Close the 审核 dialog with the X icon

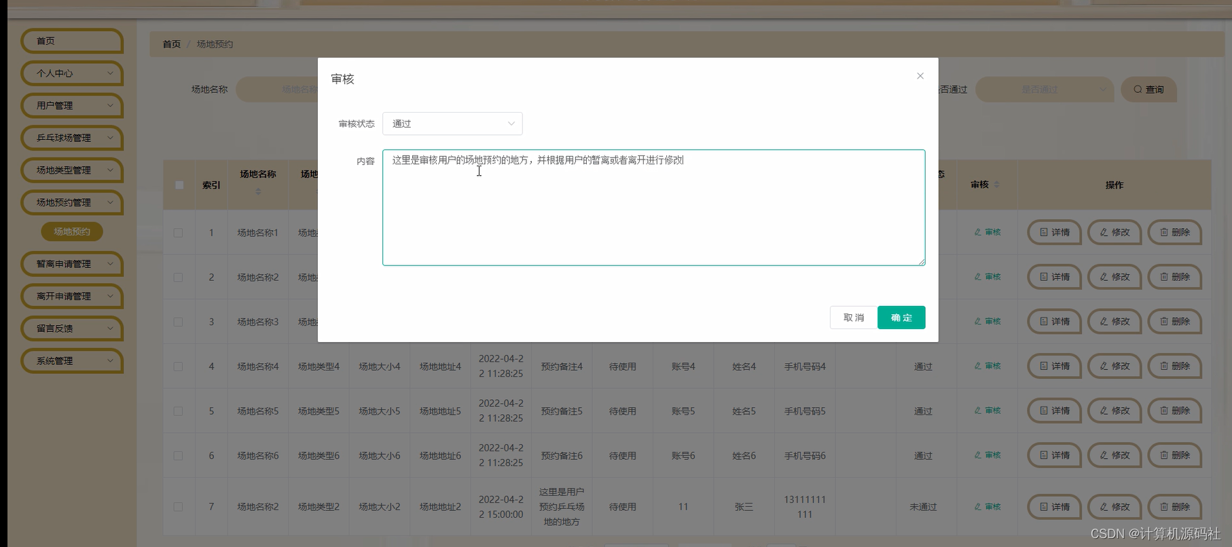920,76
